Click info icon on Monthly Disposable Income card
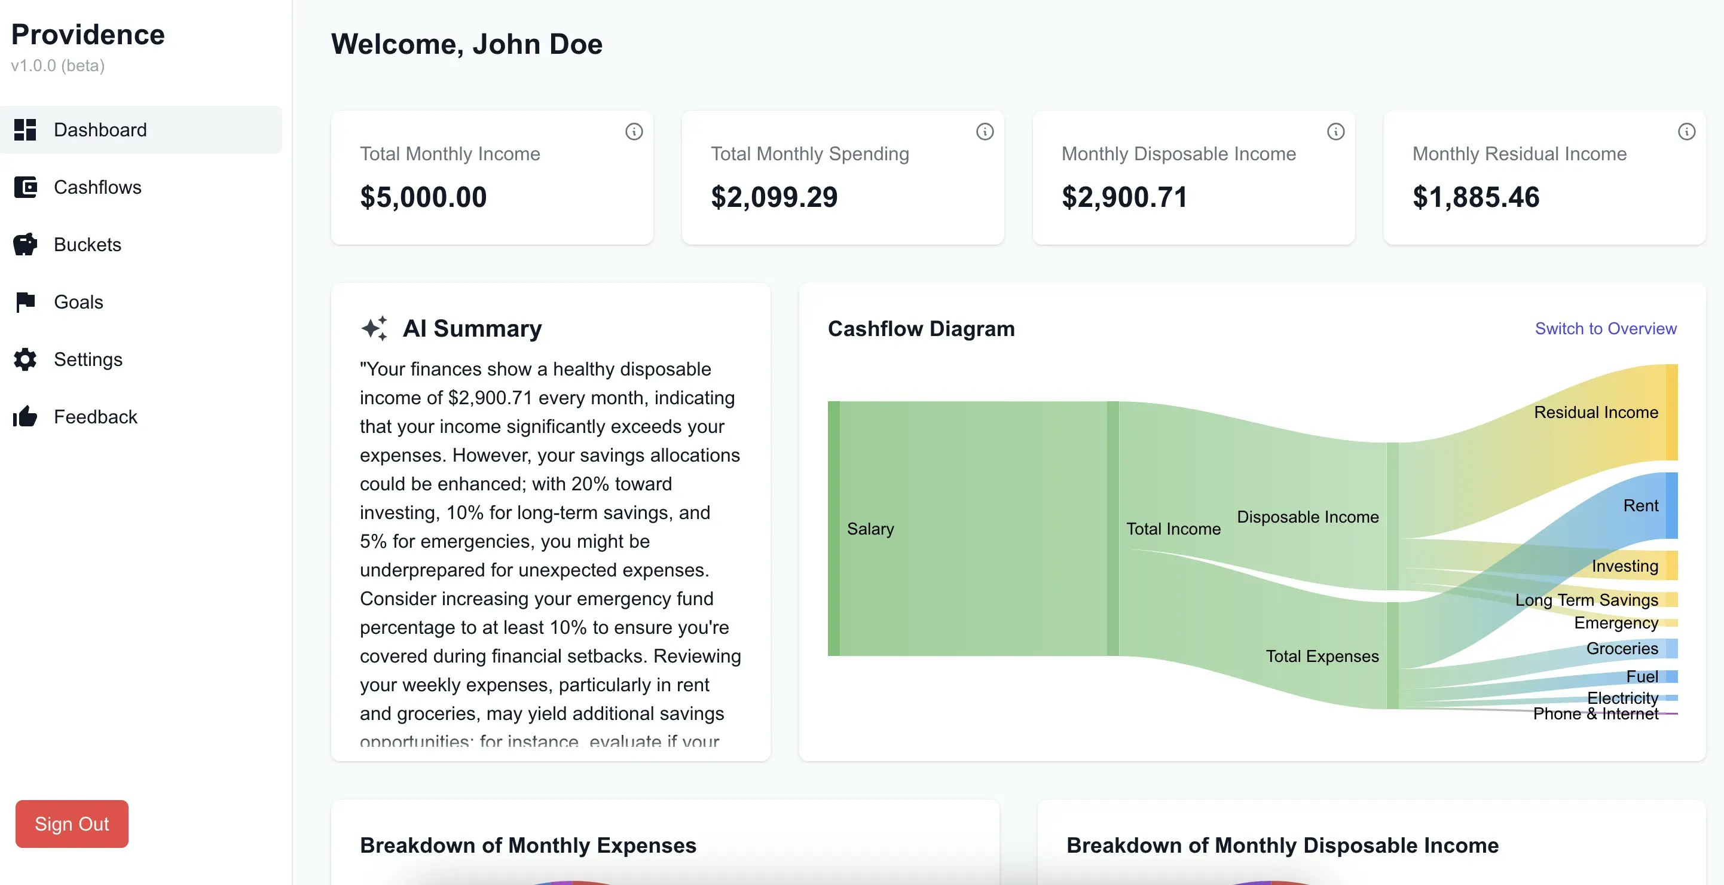Screen dimensions: 1724x885 pyautogui.click(x=1335, y=132)
